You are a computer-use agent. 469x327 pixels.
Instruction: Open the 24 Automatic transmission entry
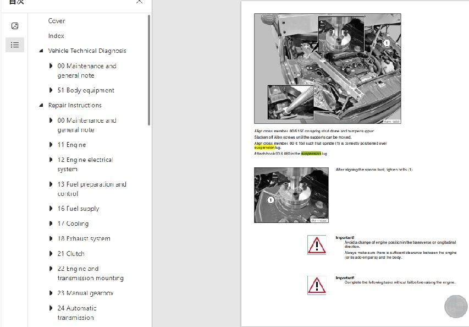coord(77,313)
